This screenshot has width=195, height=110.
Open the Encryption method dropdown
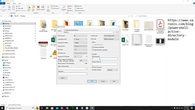click(112, 70)
